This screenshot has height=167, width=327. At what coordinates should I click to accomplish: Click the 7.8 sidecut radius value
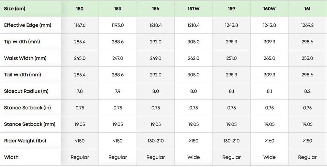click(x=80, y=91)
